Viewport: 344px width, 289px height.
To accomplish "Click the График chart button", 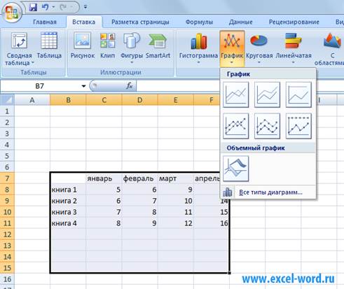I will 232,48.
